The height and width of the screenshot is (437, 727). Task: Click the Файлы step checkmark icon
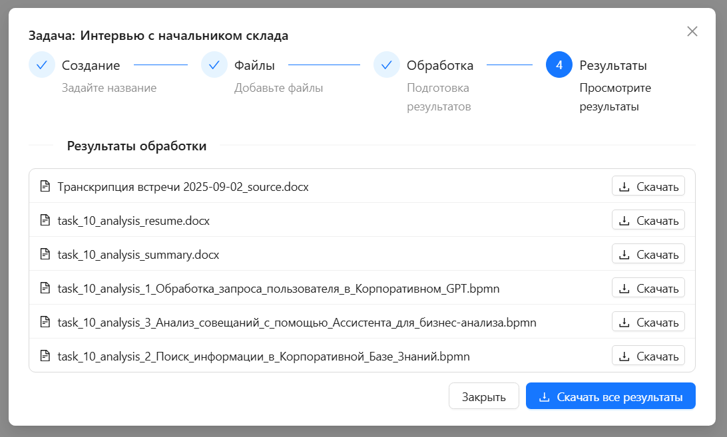pos(214,65)
